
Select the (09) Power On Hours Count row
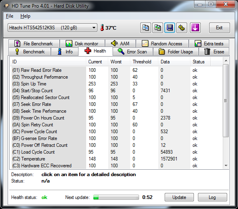(x=116, y=118)
